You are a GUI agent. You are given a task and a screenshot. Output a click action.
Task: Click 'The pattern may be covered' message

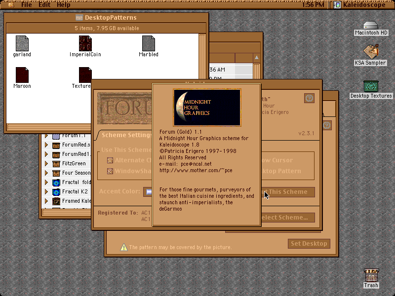180,248
